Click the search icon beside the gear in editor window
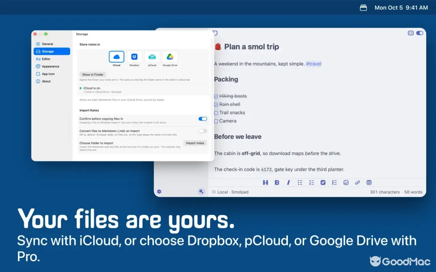Viewport: 436px width, 272px height. (x=201, y=192)
